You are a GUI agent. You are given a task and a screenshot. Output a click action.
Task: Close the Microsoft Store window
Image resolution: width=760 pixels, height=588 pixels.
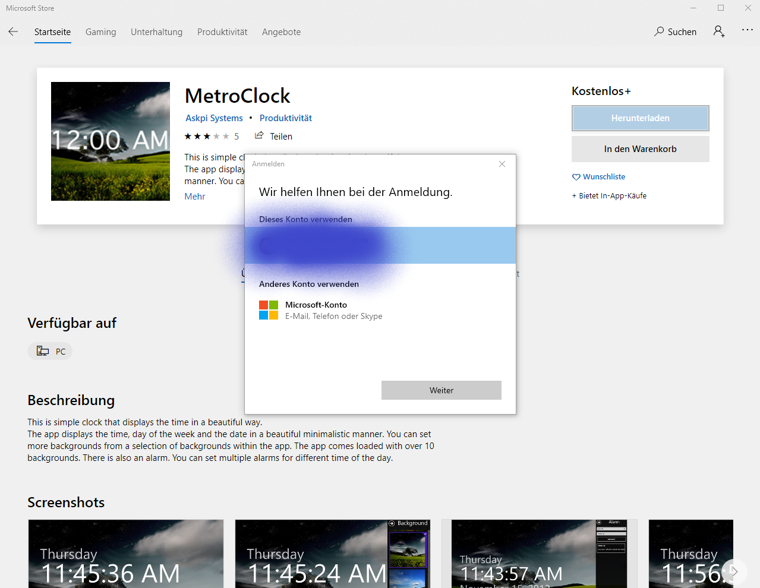tap(748, 8)
